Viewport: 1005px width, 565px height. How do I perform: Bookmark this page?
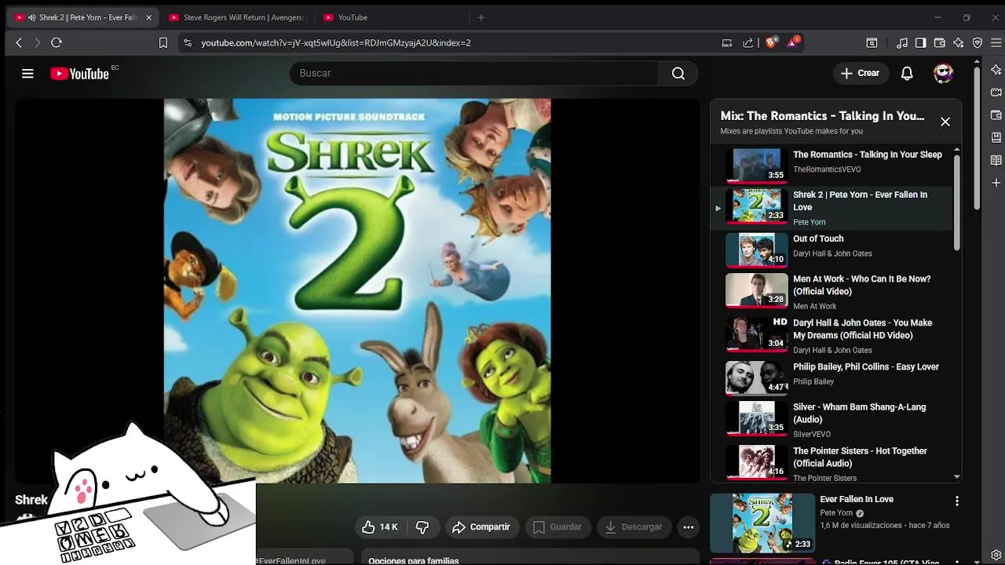coord(163,43)
